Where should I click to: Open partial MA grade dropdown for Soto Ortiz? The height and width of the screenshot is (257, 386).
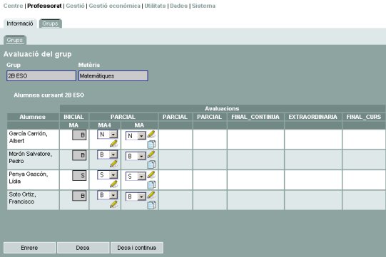tap(136, 196)
